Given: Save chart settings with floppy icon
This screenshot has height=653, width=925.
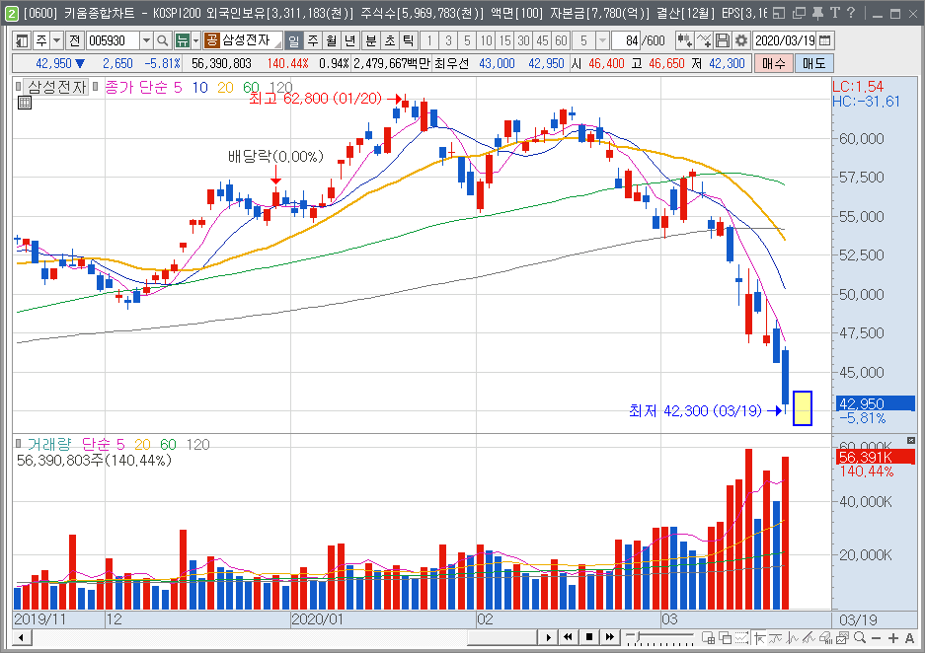Looking at the screenshot, I should (x=722, y=40).
